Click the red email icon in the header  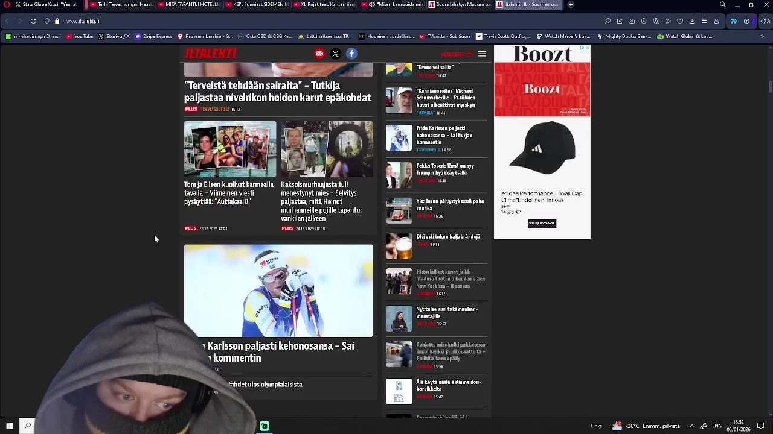click(x=319, y=54)
